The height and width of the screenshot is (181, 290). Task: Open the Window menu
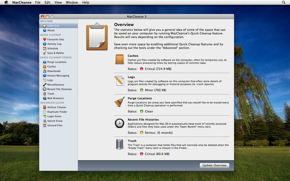(72, 3)
